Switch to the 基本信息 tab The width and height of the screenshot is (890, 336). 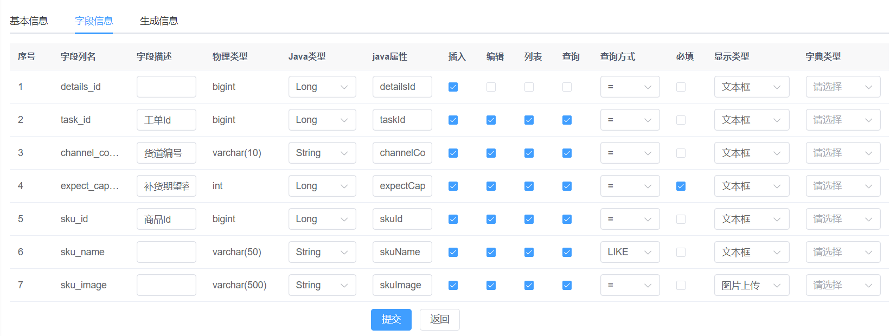click(29, 21)
